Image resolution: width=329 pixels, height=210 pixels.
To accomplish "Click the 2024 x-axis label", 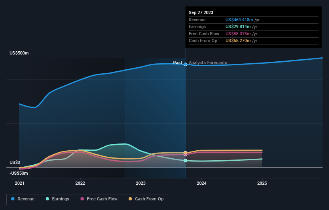I will 202,184.
